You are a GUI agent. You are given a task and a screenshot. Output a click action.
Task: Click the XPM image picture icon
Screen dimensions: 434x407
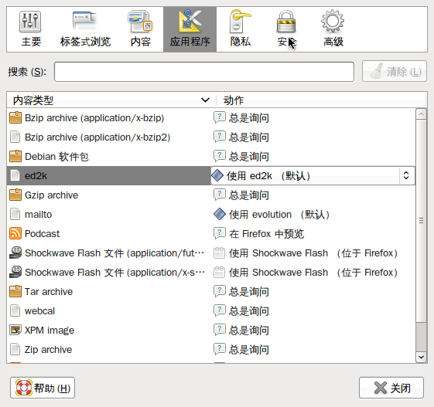pyautogui.click(x=15, y=331)
